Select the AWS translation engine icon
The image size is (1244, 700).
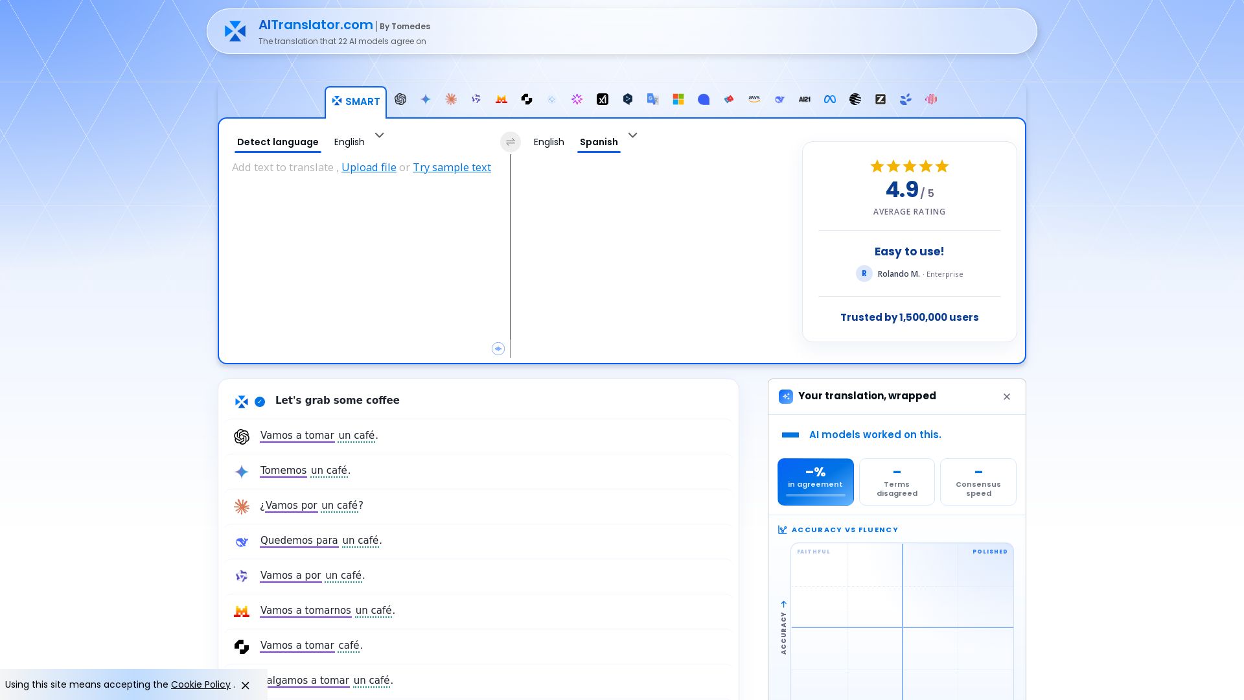754,99
